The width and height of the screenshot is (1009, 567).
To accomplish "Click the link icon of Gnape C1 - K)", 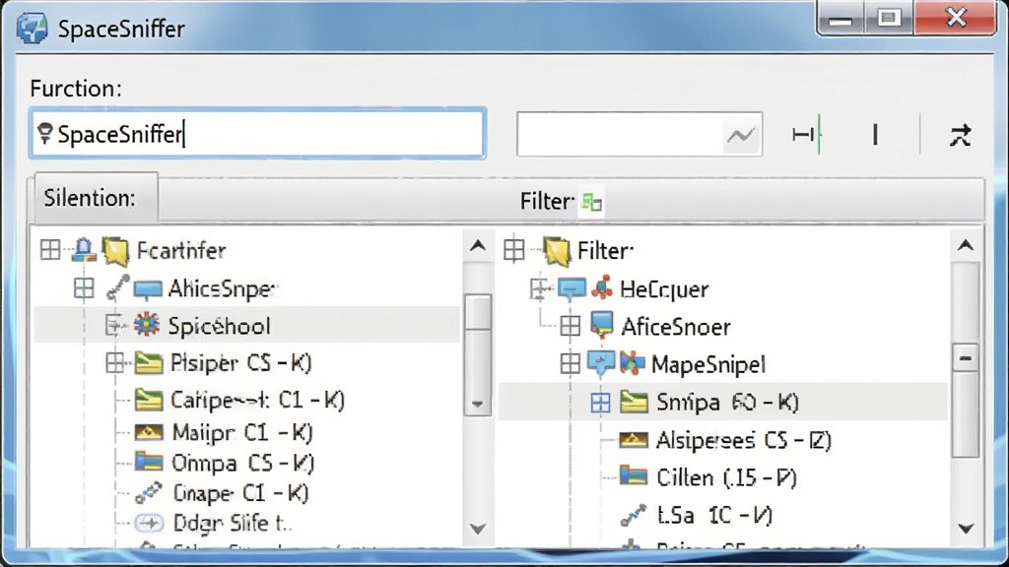I will [149, 492].
